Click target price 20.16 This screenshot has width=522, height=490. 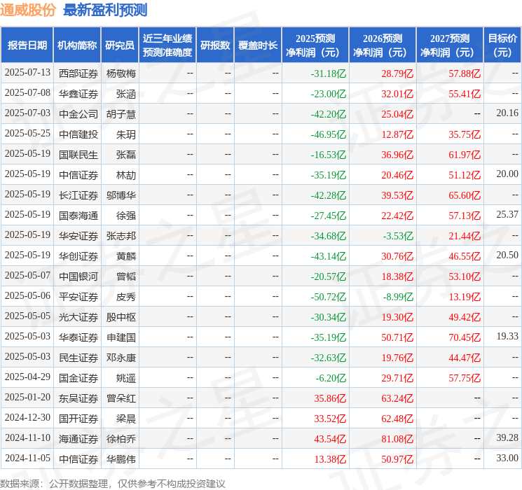507,113
